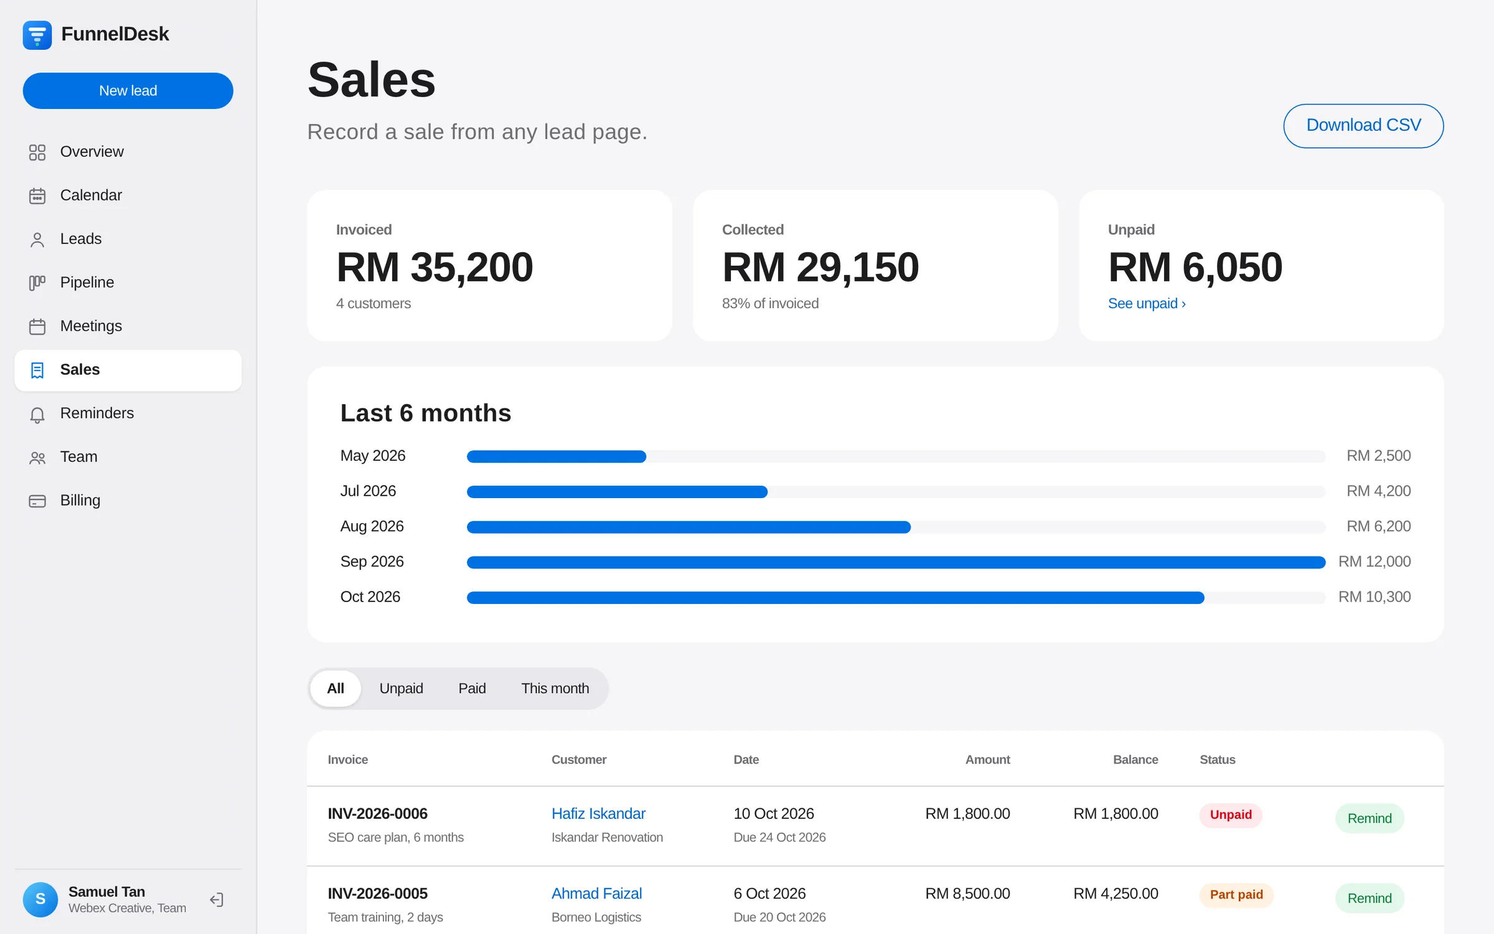The image size is (1494, 934).
Task: Follow the See unpaid link
Action: 1147,304
